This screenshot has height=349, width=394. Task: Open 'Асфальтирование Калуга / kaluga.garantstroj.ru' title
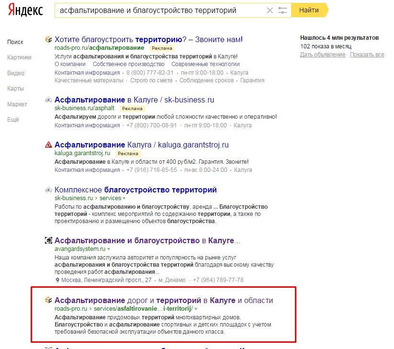142,145
